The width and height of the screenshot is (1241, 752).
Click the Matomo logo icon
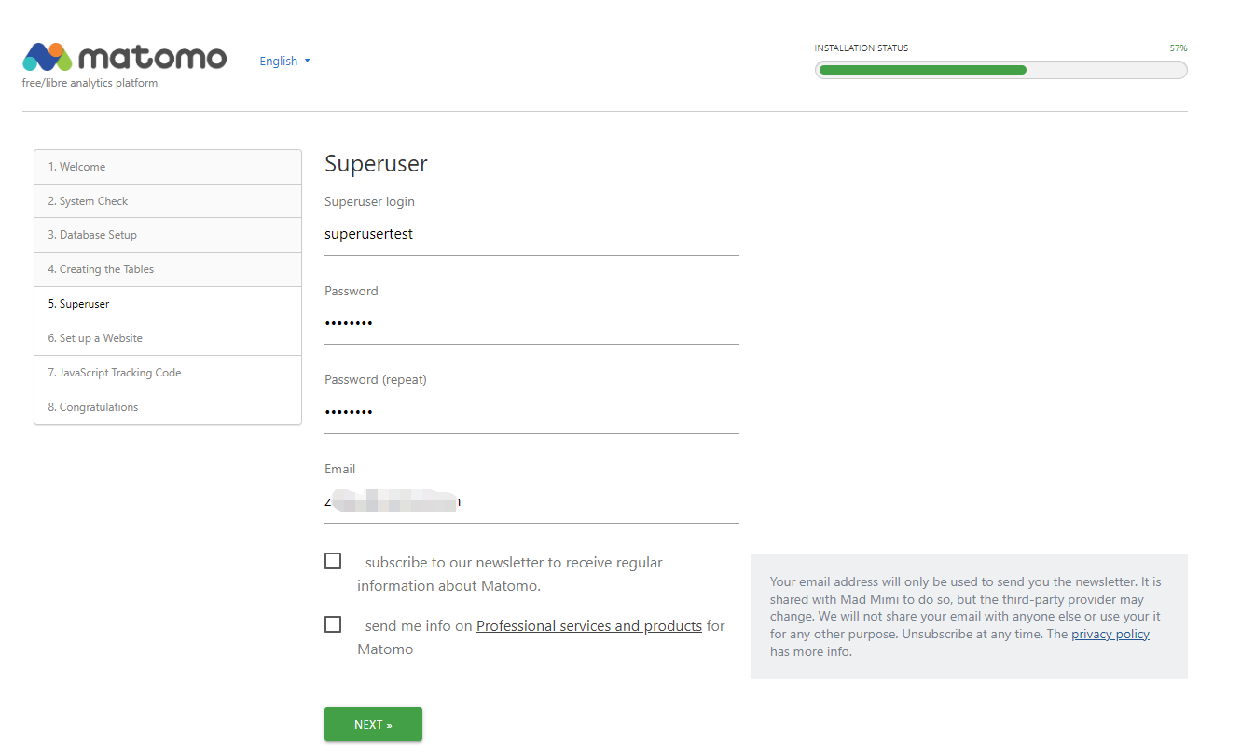(48, 57)
